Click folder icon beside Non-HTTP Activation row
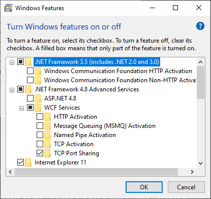The height and width of the screenshot is (199, 211). 38,80
